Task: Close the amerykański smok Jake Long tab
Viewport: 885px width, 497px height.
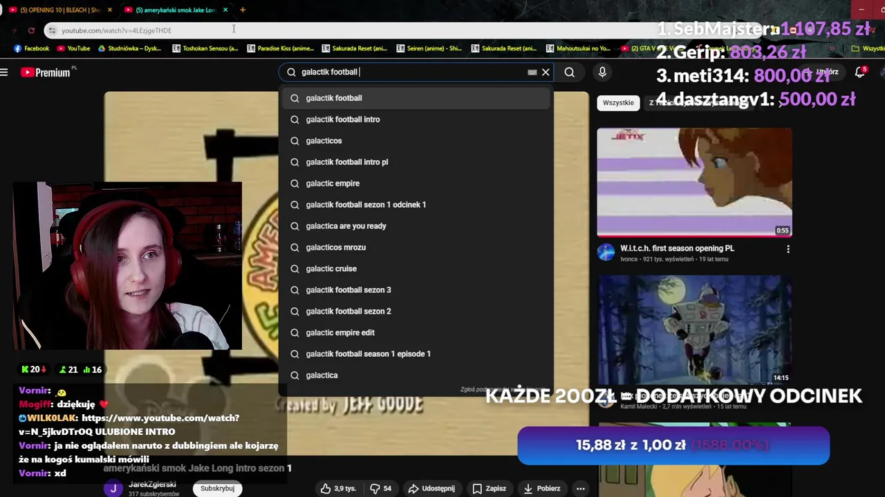Action: click(x=225, y=10)
